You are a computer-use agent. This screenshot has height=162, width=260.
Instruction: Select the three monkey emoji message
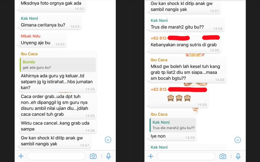point(179,98)
